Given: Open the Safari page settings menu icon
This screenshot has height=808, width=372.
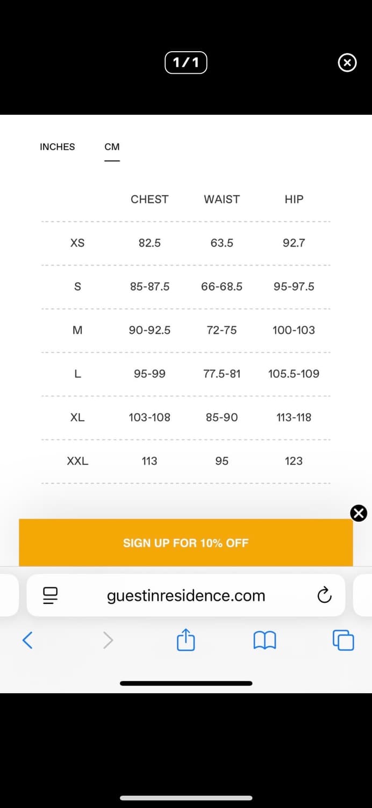Looking at the screenshot, I should click(50, 595).
